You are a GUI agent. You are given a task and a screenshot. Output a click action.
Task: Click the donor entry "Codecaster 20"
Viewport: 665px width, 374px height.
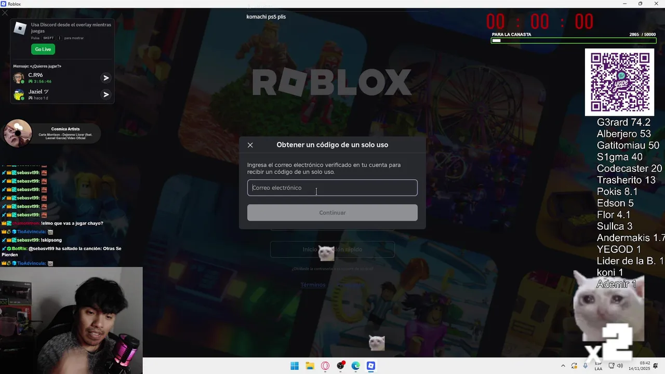[629, 168]
